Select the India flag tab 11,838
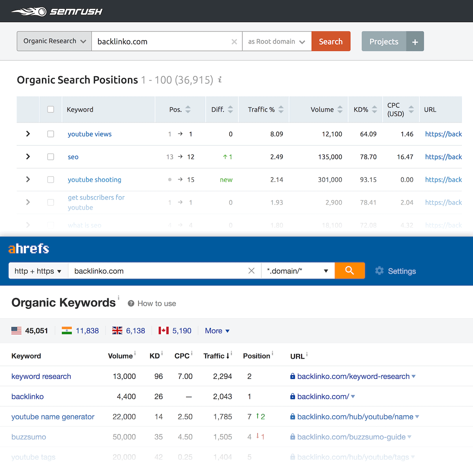 point(80,331)
